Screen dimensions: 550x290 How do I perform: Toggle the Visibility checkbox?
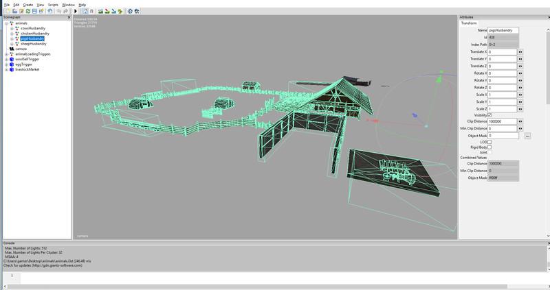coord(489,115)
